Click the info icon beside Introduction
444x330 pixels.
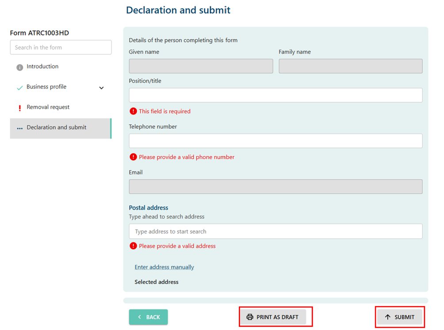19,67
